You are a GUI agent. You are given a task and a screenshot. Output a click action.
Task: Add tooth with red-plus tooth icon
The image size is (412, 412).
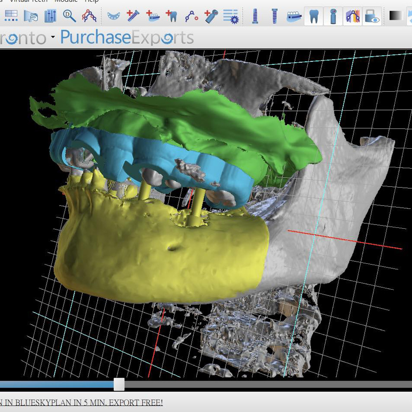coord(171,16)
